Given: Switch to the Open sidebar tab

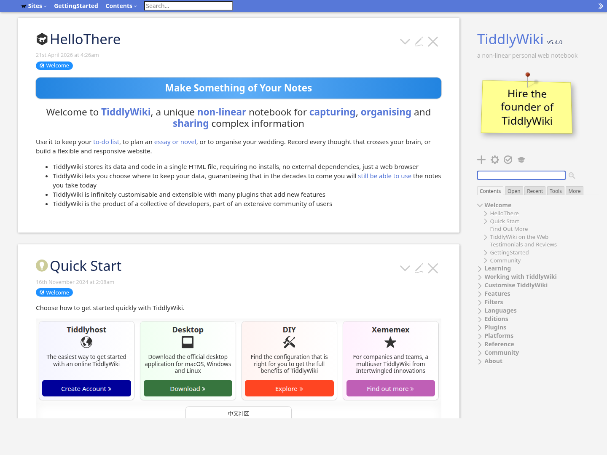Looking at the screenshot, I should tap(514, 191).
